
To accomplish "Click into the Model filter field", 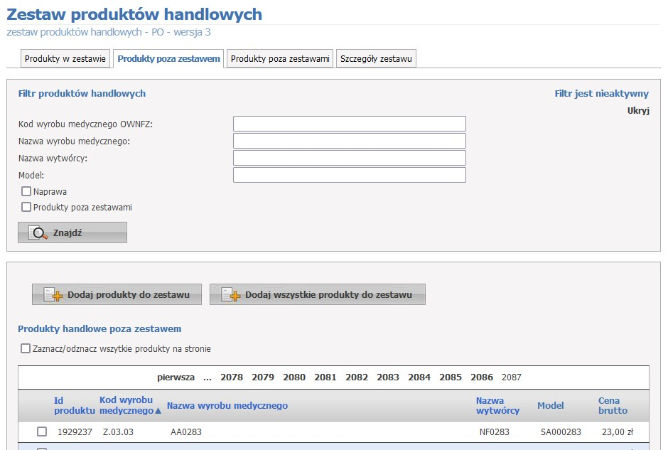I will [349, 175].
